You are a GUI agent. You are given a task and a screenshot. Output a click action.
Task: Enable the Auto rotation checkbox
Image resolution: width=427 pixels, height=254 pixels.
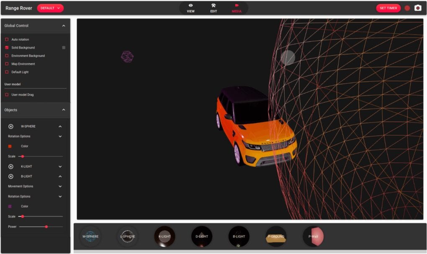pyautogui.click(x=7, y=39)
